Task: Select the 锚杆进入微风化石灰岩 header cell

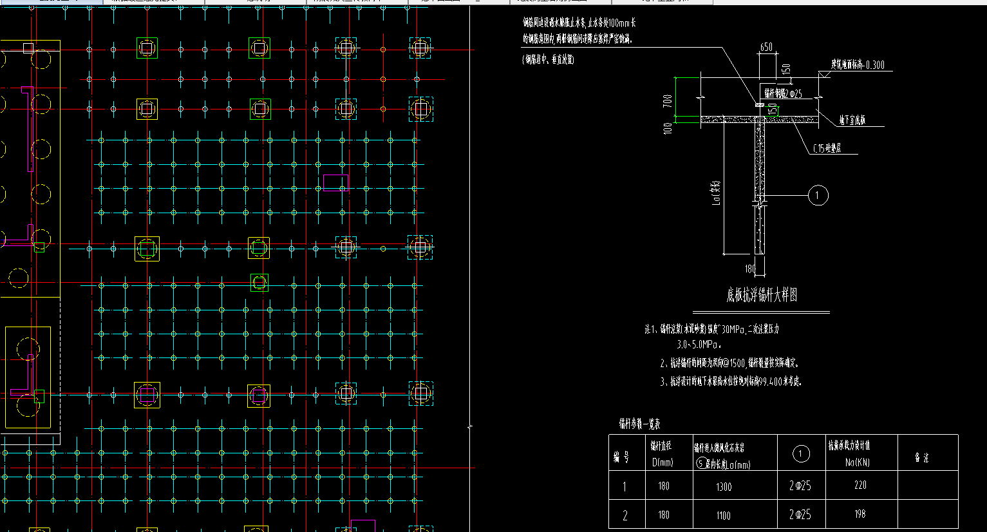Action: [735, 453]
